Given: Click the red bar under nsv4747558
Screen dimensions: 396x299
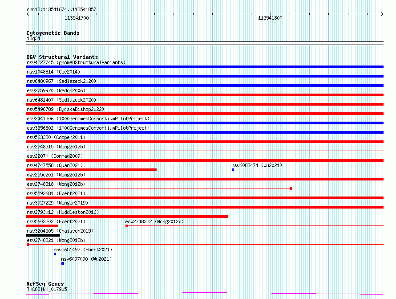Looking at the screenshot, I should [91, 170].
